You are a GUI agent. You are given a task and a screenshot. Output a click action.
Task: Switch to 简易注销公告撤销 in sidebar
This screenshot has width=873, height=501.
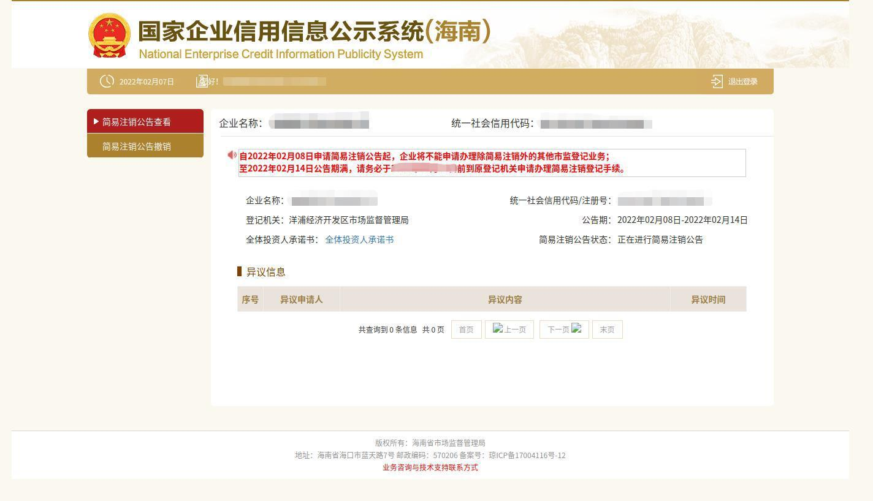tap(137, 146)
